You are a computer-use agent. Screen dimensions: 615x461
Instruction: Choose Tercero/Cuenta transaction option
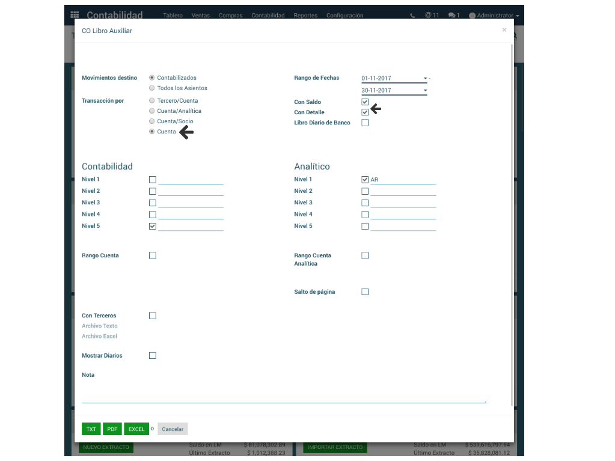coord(152,101)
